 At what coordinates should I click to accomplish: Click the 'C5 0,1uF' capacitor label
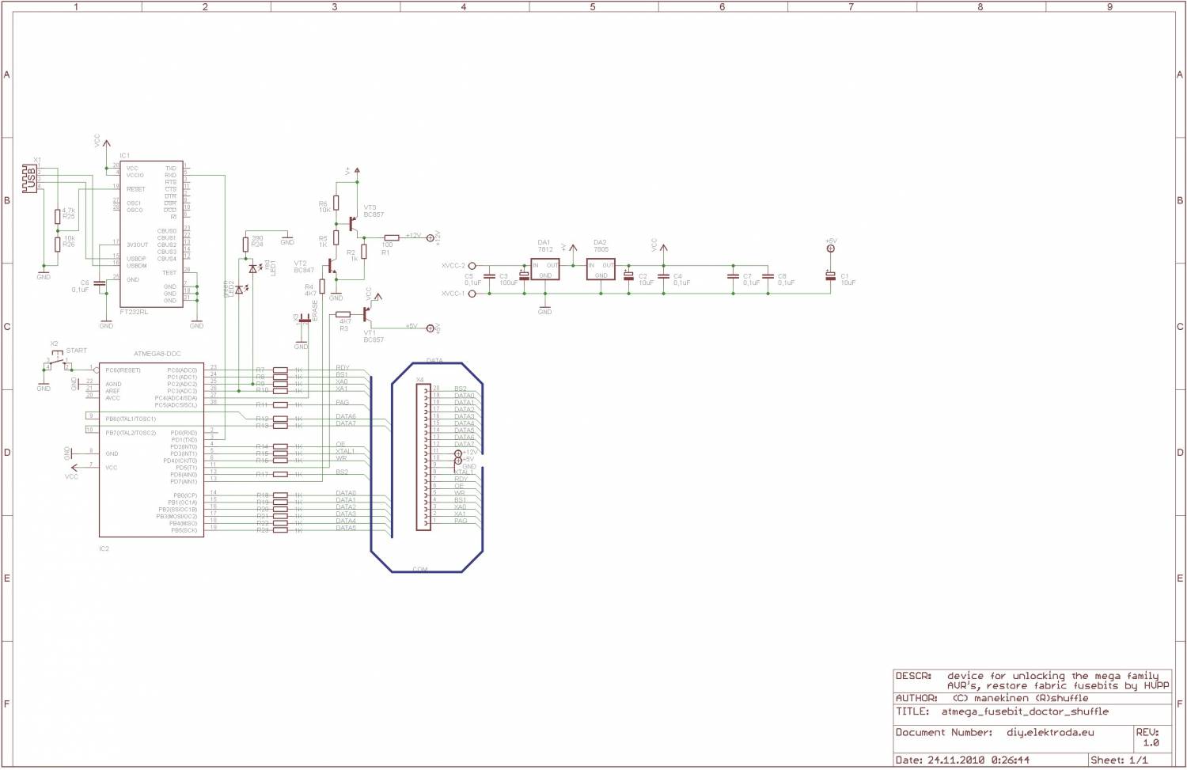[x=472, y=279]
